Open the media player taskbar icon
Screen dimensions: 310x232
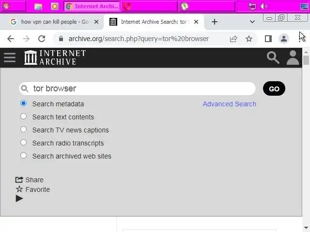tap(55, 6)
